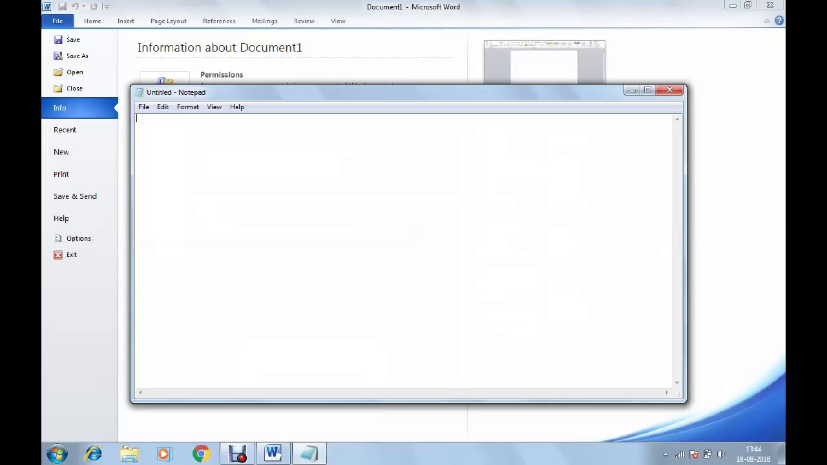
Task: Open the Mailings ribbon tab
Action: point(265,21)
